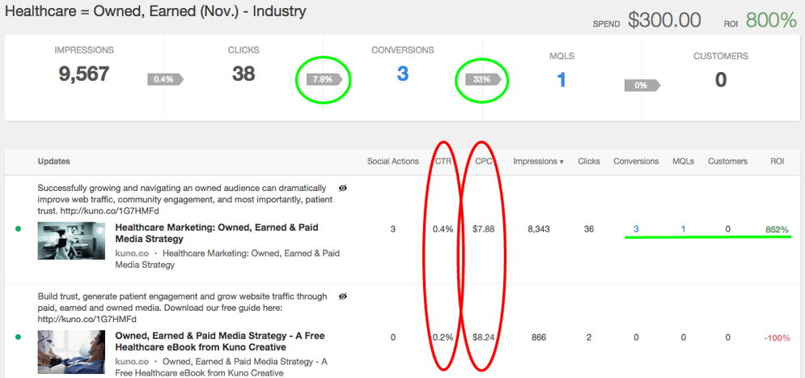Viewport: 805px width, 378px height.
Task: Open Healthcare Marketing post thumbnail
Action: 71,240
